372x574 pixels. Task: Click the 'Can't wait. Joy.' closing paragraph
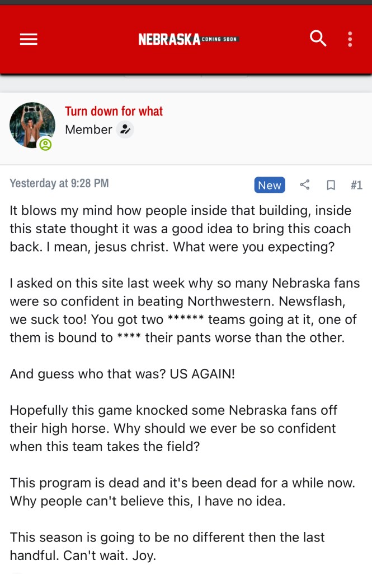[x=168, y=546]
